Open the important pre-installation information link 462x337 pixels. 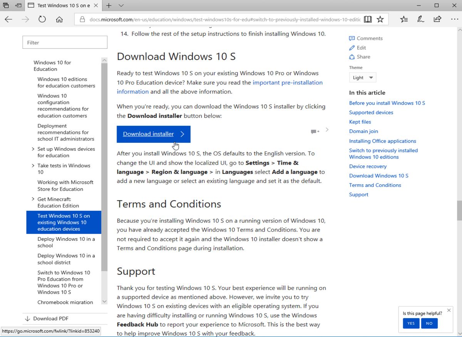(287, 82)
